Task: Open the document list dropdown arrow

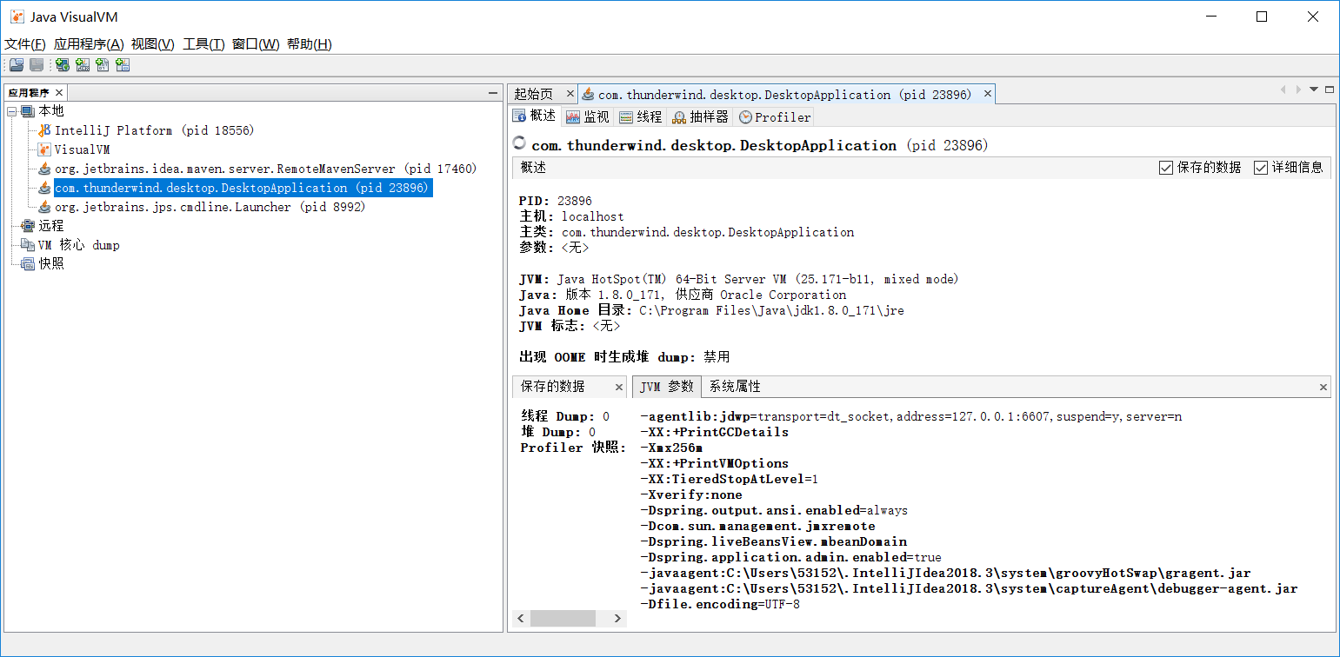Action: coord(1315,89)
